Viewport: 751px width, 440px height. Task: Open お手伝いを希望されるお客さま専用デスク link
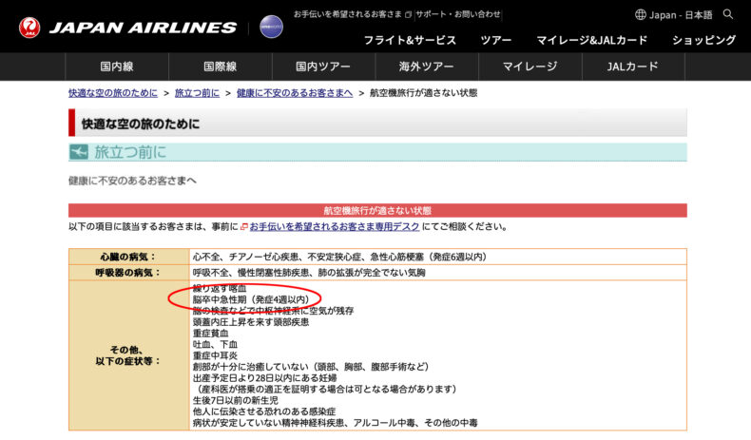click(336, 227)
